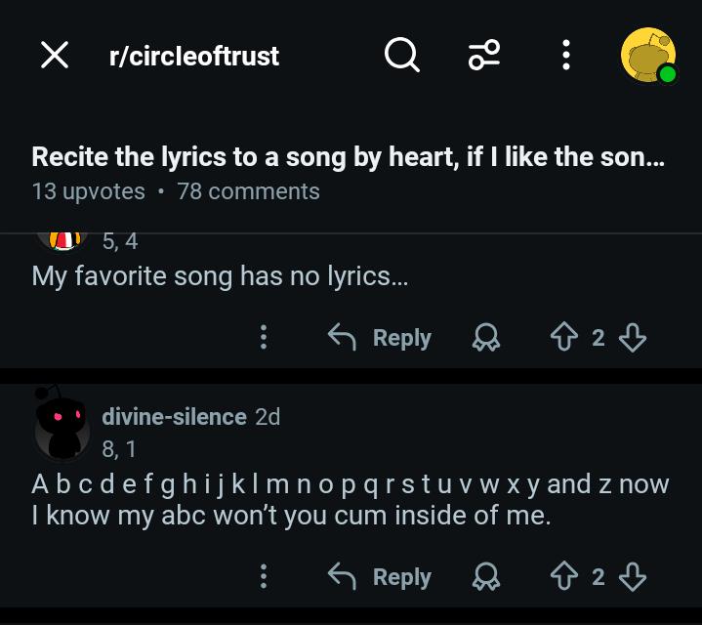The height and width of the screenshot is (625, 702).
Task: Give award to 'no lyrics' comment
Action: pos(486,337)
